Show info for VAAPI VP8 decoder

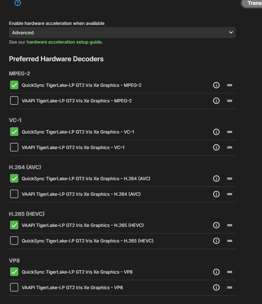pos(216,287)
